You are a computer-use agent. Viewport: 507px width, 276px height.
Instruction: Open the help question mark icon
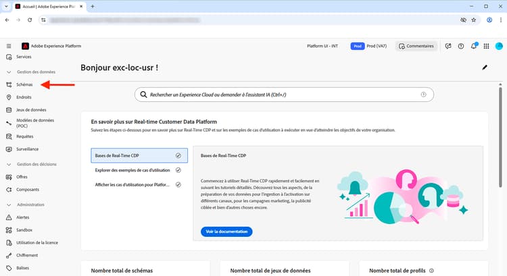(461, 46)
